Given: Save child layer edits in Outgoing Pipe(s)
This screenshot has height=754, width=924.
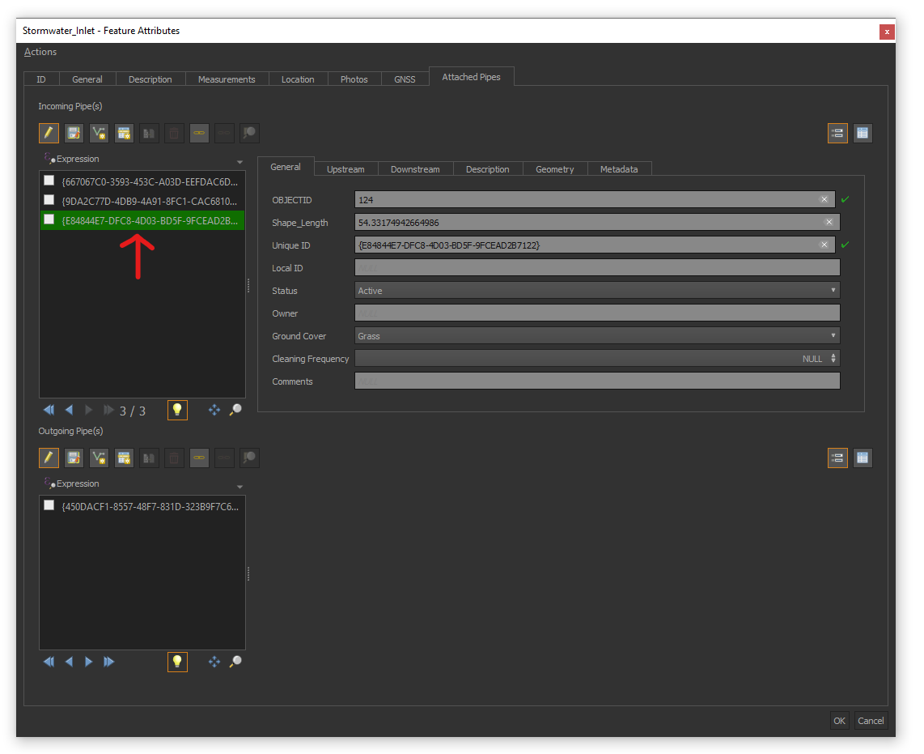Looking at the screenshot, I should pos(74,458).
